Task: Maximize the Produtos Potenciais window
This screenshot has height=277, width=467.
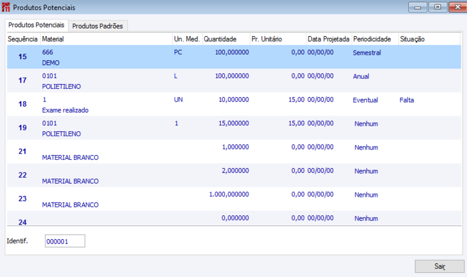Action: (x=438, y=7)
